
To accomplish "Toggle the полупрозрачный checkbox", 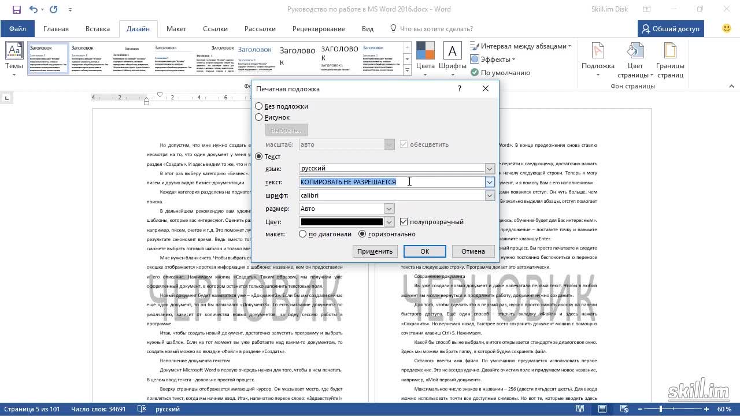I will [404, 222].
